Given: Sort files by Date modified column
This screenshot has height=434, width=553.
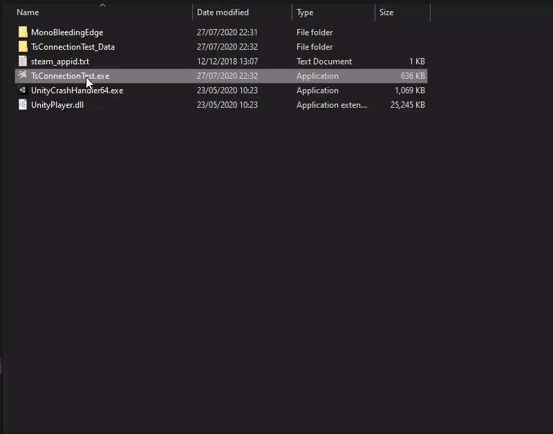Looking at the screenshot, I should pyautogui.click(x=223, y=12).
